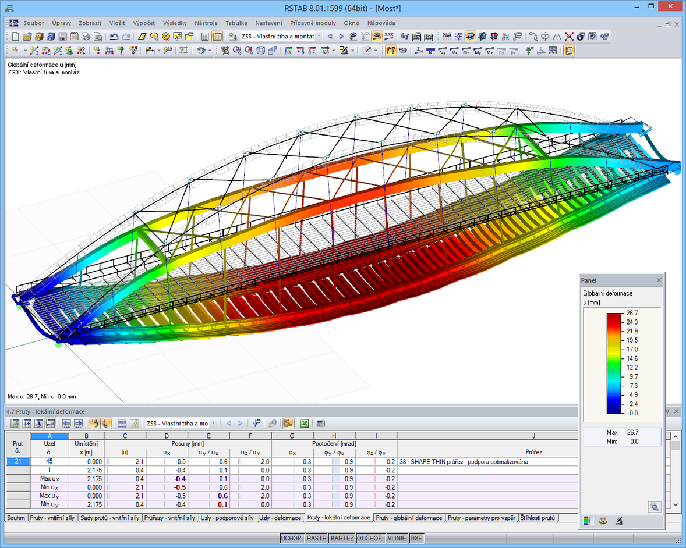Expand new node tool dropdown arrow
The height and width of the screenshot is (548, 686).
coord(26,50)
